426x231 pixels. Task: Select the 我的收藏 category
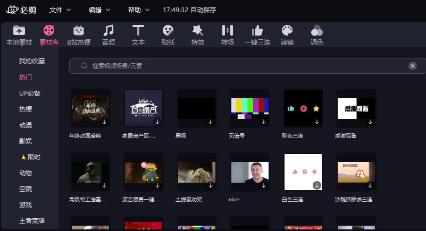[32, 61]
